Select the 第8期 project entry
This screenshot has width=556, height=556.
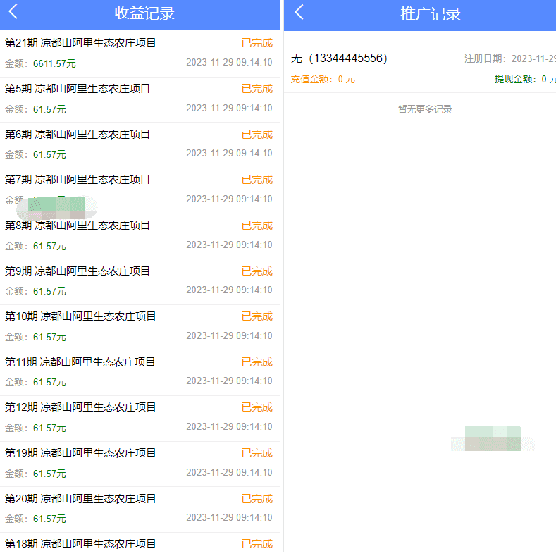(78, 226)
